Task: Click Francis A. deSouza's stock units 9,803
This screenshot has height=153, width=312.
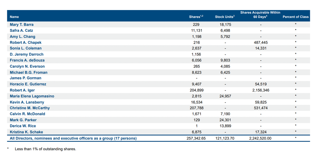Action: pos(225,60)
